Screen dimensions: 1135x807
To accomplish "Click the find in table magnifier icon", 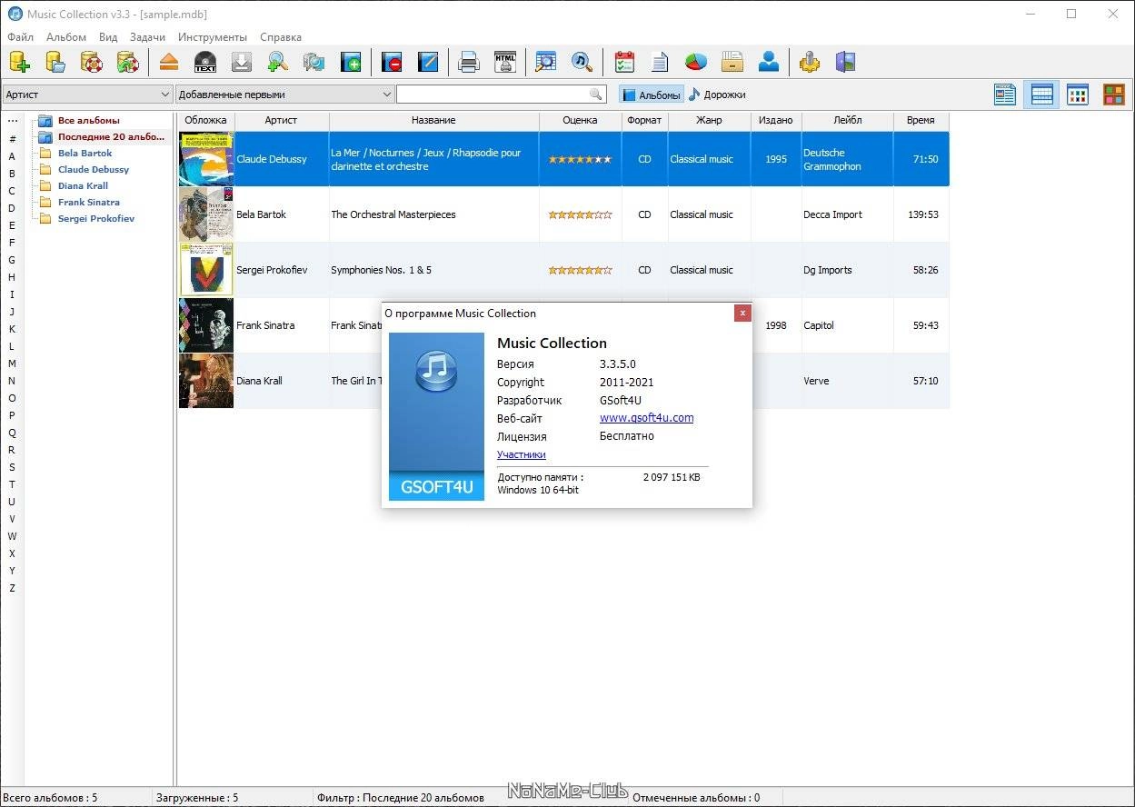I will pyautogui.click(x=545, y=62).
